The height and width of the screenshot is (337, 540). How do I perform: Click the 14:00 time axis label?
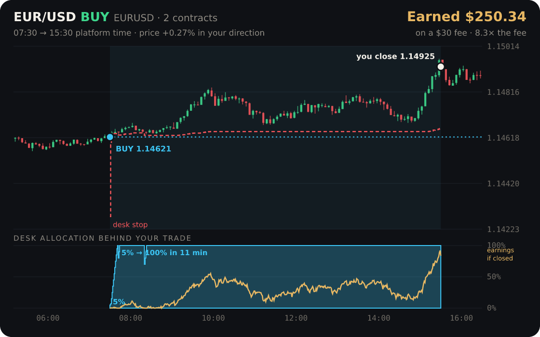tap(379, 318)
